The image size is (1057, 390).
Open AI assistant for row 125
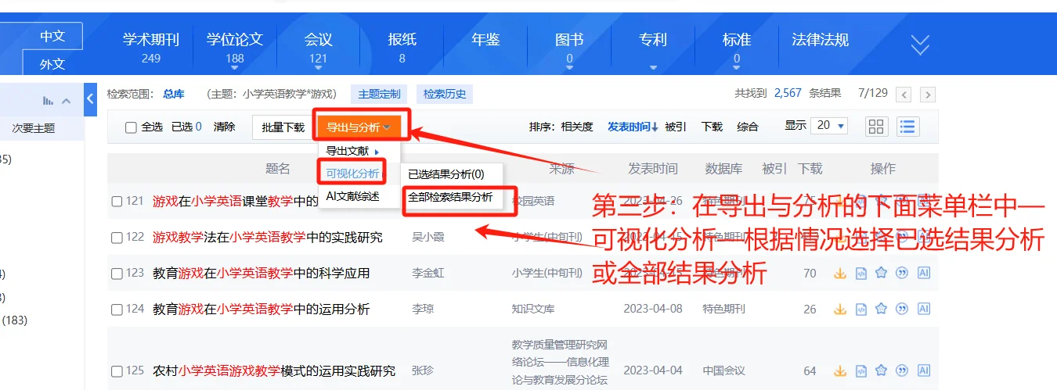click(923, 370)
